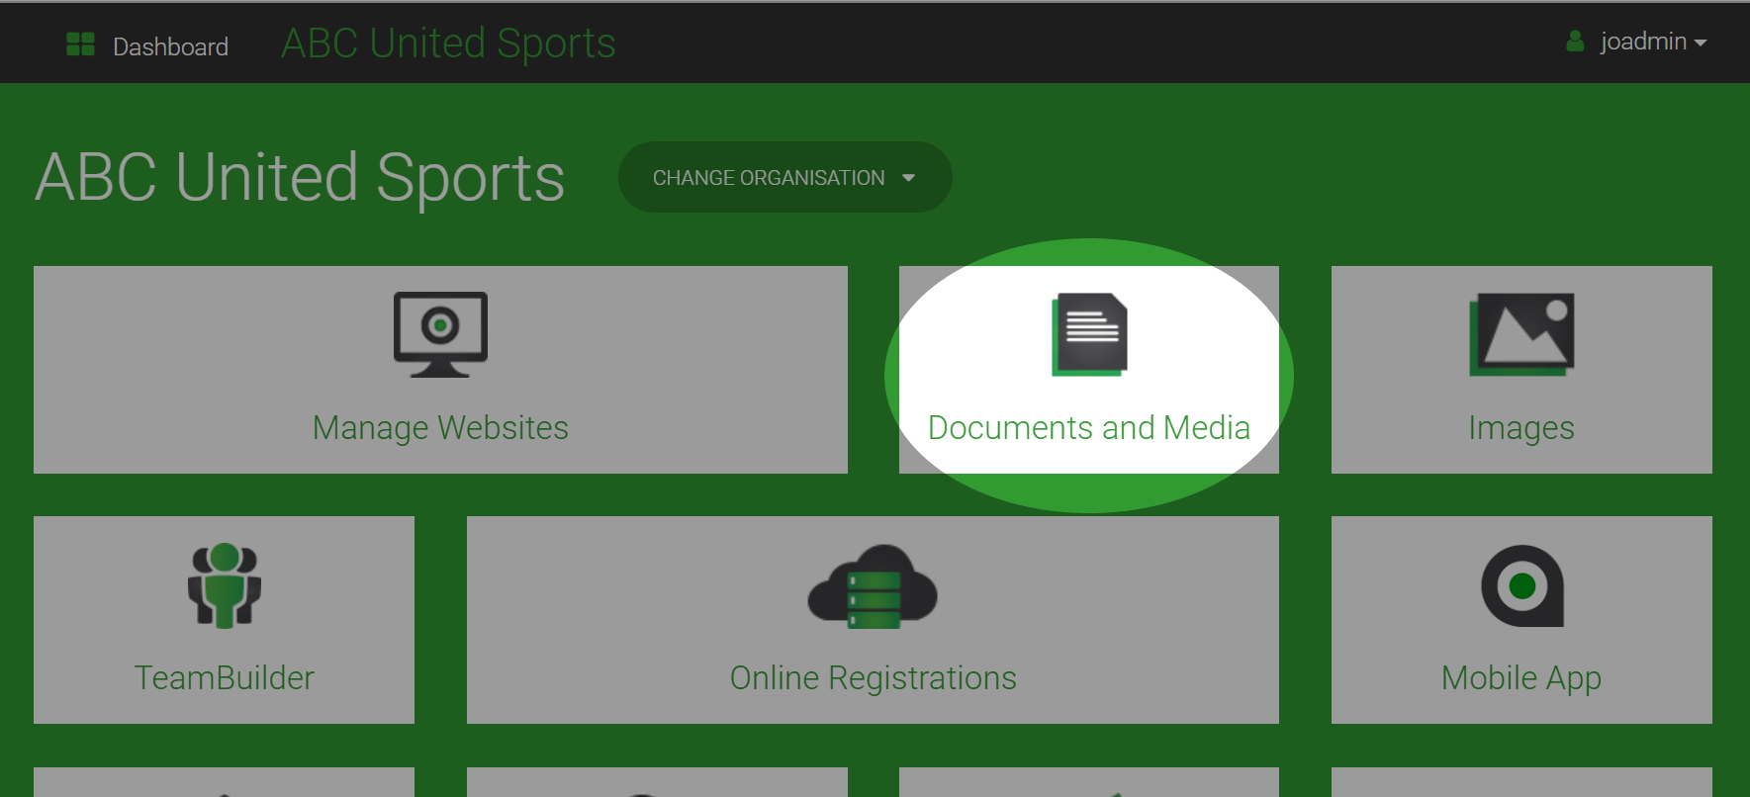Open Documents and Media label
Screen dimensions: 1750x797
coord(1089,427)
